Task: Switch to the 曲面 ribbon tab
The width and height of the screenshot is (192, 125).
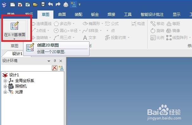Action: 62,15
